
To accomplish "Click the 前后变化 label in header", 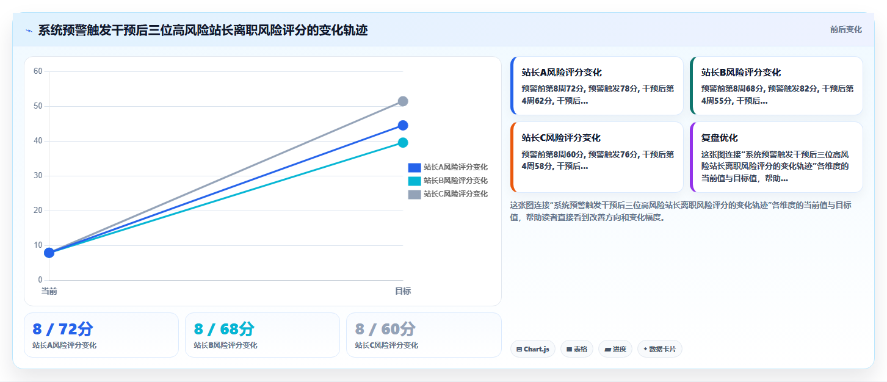I will coord(845,29).
